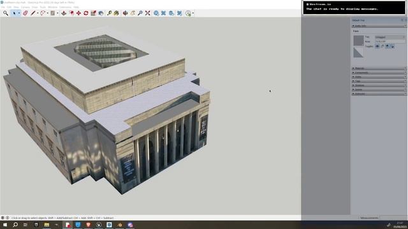Activate the Arc tool
Viewport: 408px width, 229px height.
click(x=43, y=13)
